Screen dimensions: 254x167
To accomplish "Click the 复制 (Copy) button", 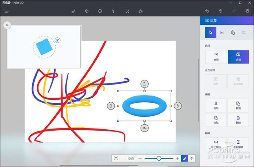I will 238,105.
